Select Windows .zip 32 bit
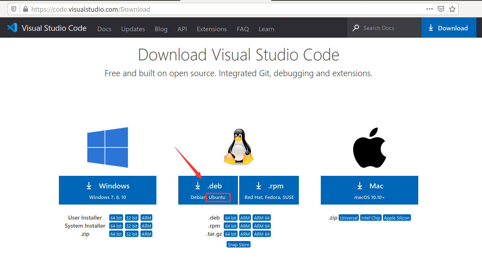The height and width of the screenshot is (271, 482). click(132, 234)
